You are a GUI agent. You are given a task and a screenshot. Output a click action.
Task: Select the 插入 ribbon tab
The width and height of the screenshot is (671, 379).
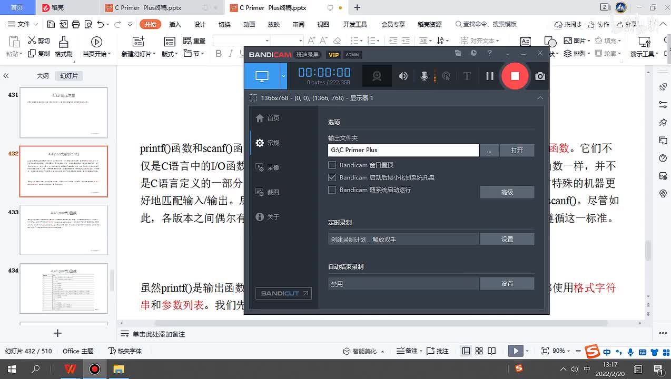175,24
